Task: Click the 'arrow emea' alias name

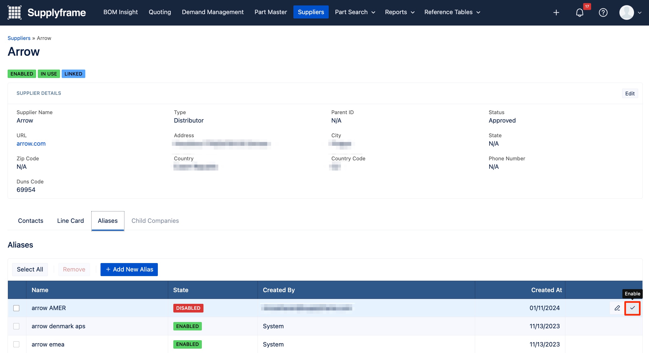Action: coord(48,344)
